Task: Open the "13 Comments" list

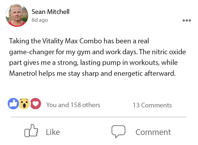Action: click(x=152, y=105)
